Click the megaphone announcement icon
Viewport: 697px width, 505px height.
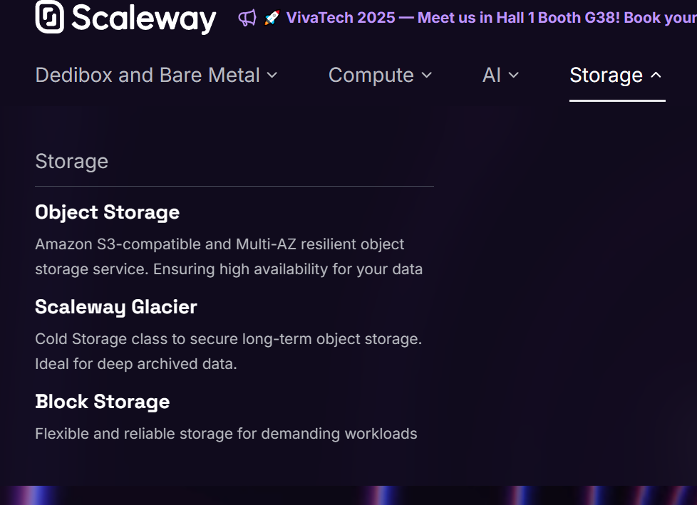247,18
